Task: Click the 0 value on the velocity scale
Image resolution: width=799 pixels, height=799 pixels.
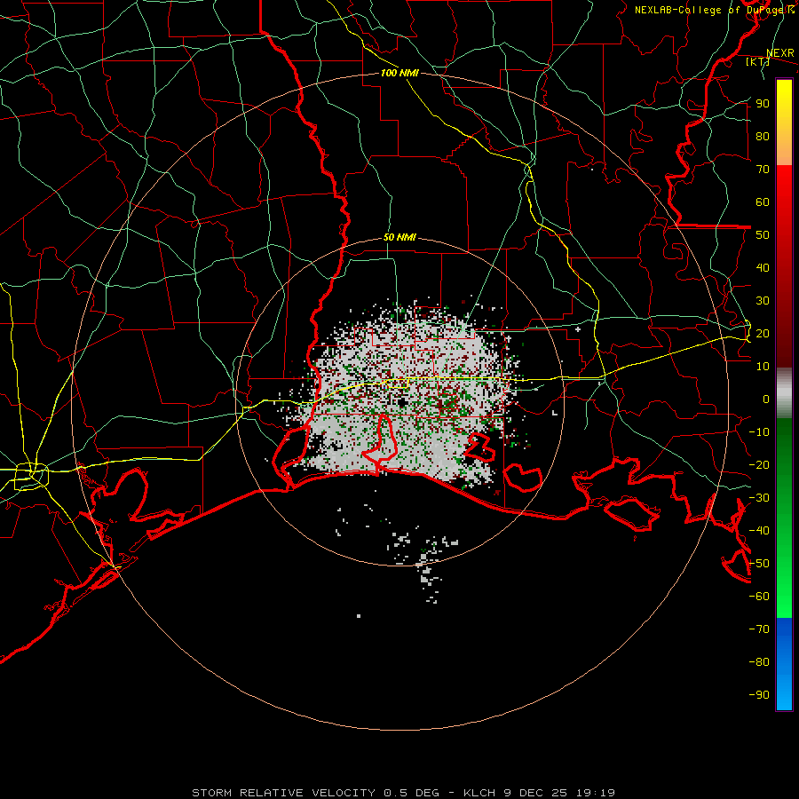Action: [x=766, y=399]
